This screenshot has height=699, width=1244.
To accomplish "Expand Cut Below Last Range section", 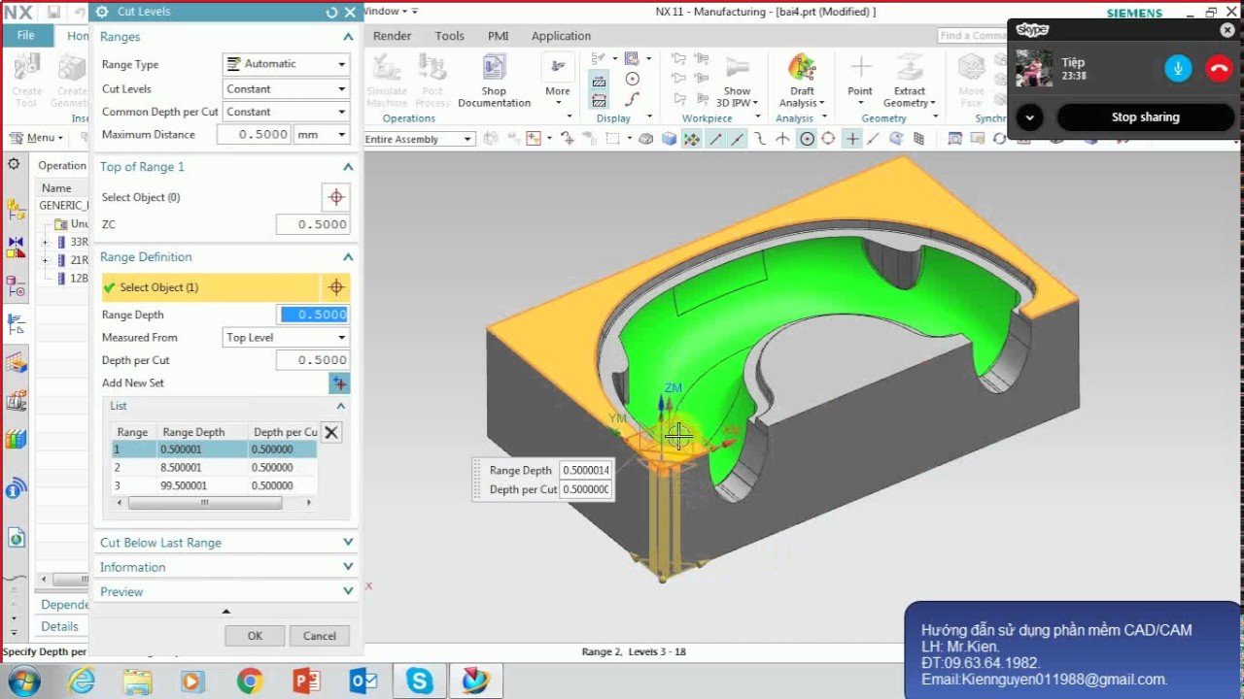I will tap(348, 543).
